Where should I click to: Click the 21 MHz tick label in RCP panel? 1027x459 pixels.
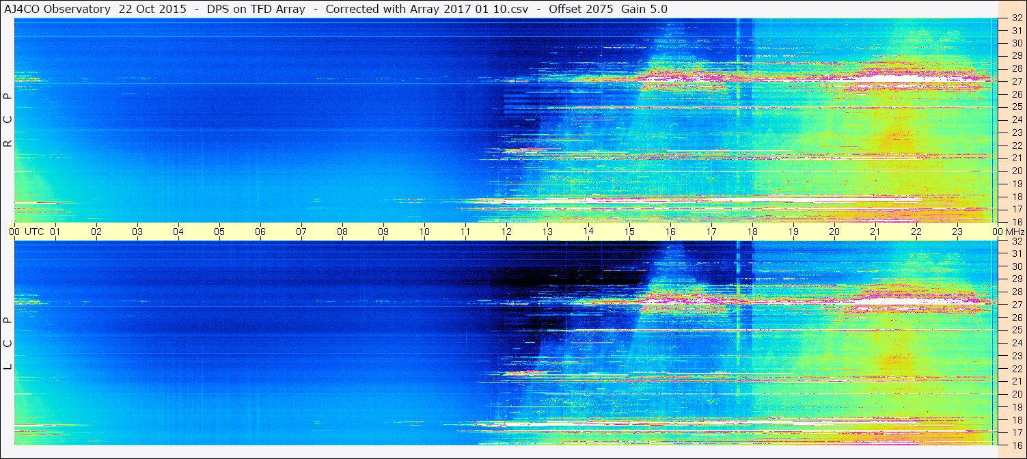pyautogui.click(x=1017, y=158)
